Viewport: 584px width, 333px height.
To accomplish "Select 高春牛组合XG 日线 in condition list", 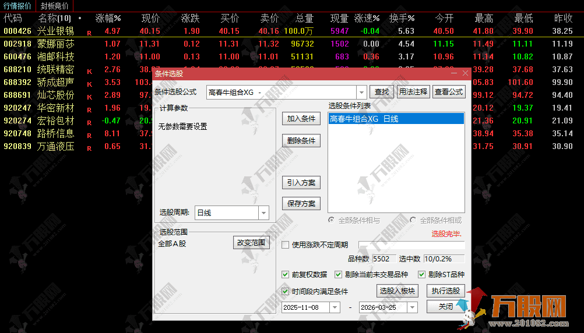I will click(x=396, y=119).
